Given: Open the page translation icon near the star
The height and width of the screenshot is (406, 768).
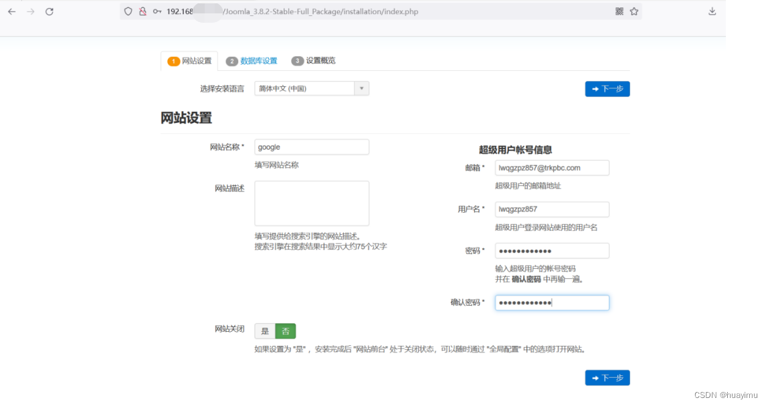Looking at the screenshot, I should click(x=619, y=11).
